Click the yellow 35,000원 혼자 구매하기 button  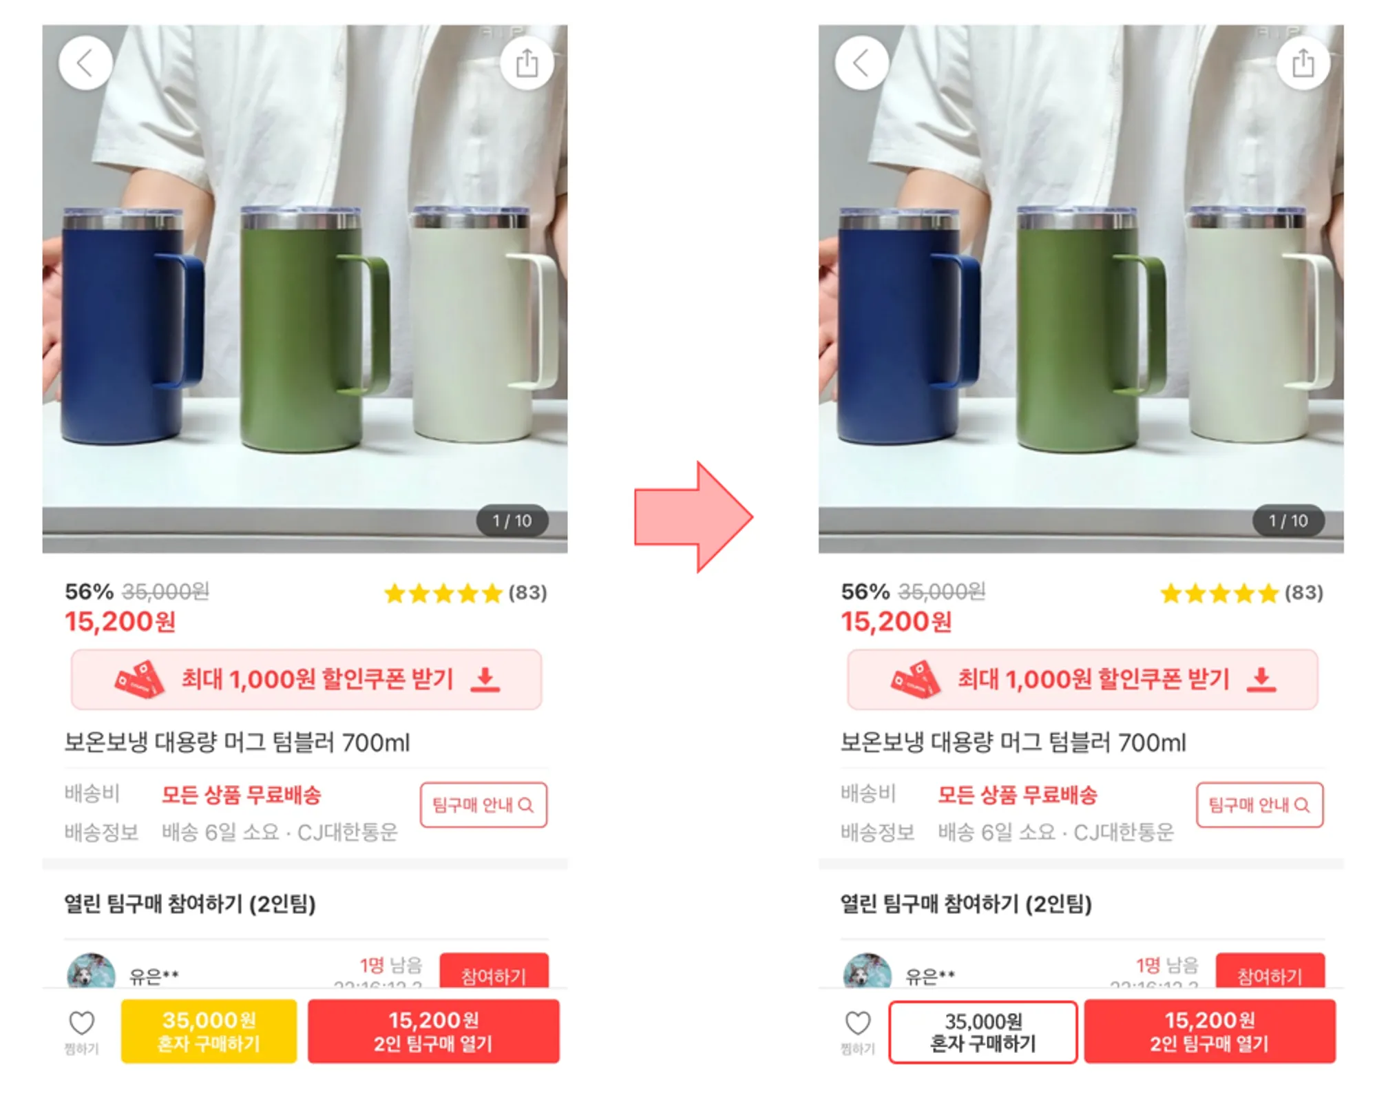209,1031
